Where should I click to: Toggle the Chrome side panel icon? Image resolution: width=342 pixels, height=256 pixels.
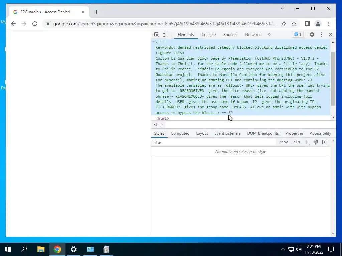(307, 24)
